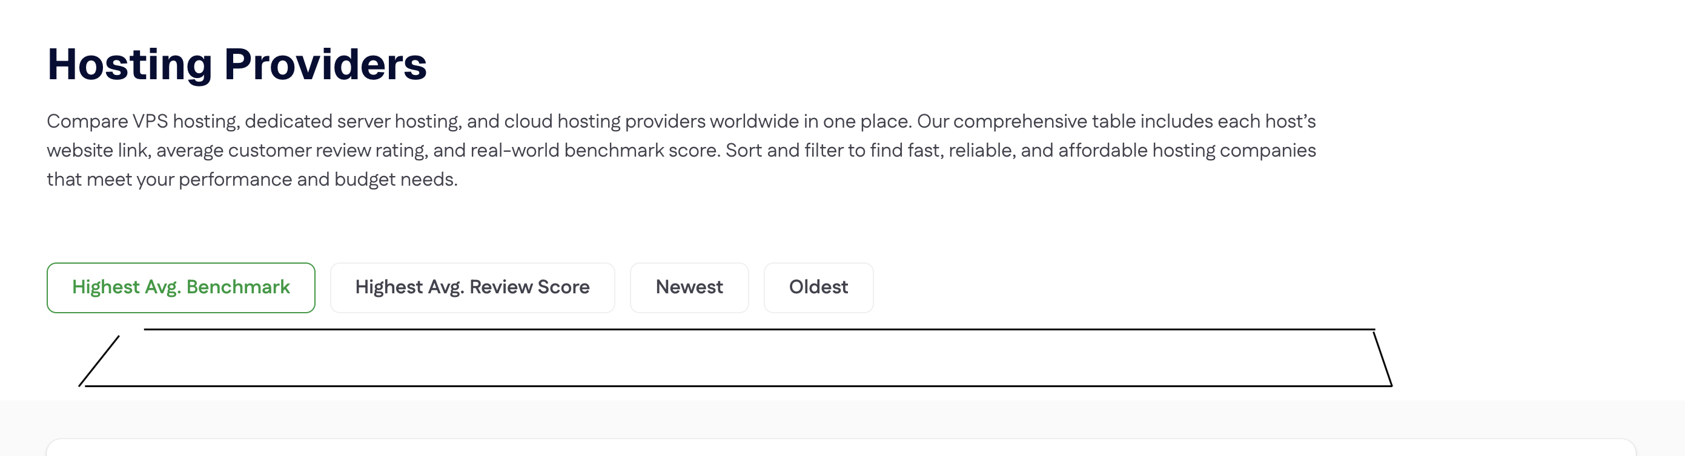Click the words worldwide in one place
The width and height of the screenshot is (1685, 456).
pos(810,122)
